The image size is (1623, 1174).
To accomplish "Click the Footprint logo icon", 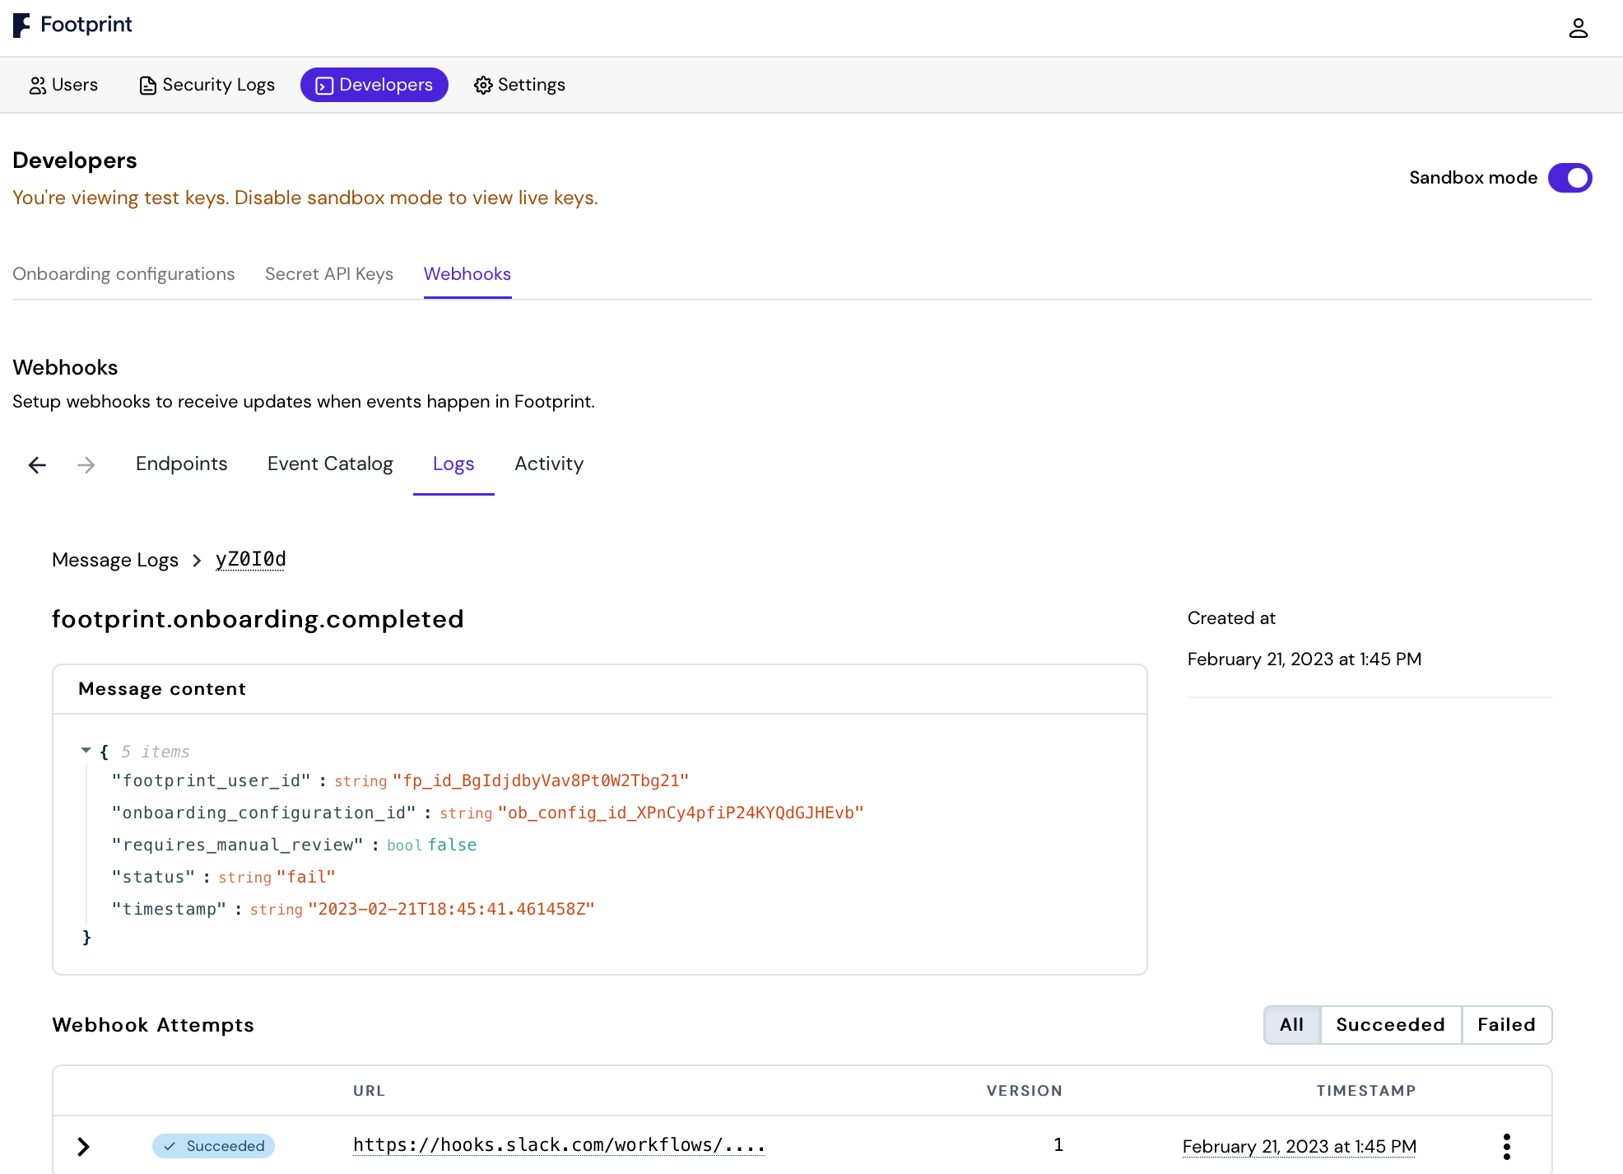I will pyautogui.click(x=21, y=26).
